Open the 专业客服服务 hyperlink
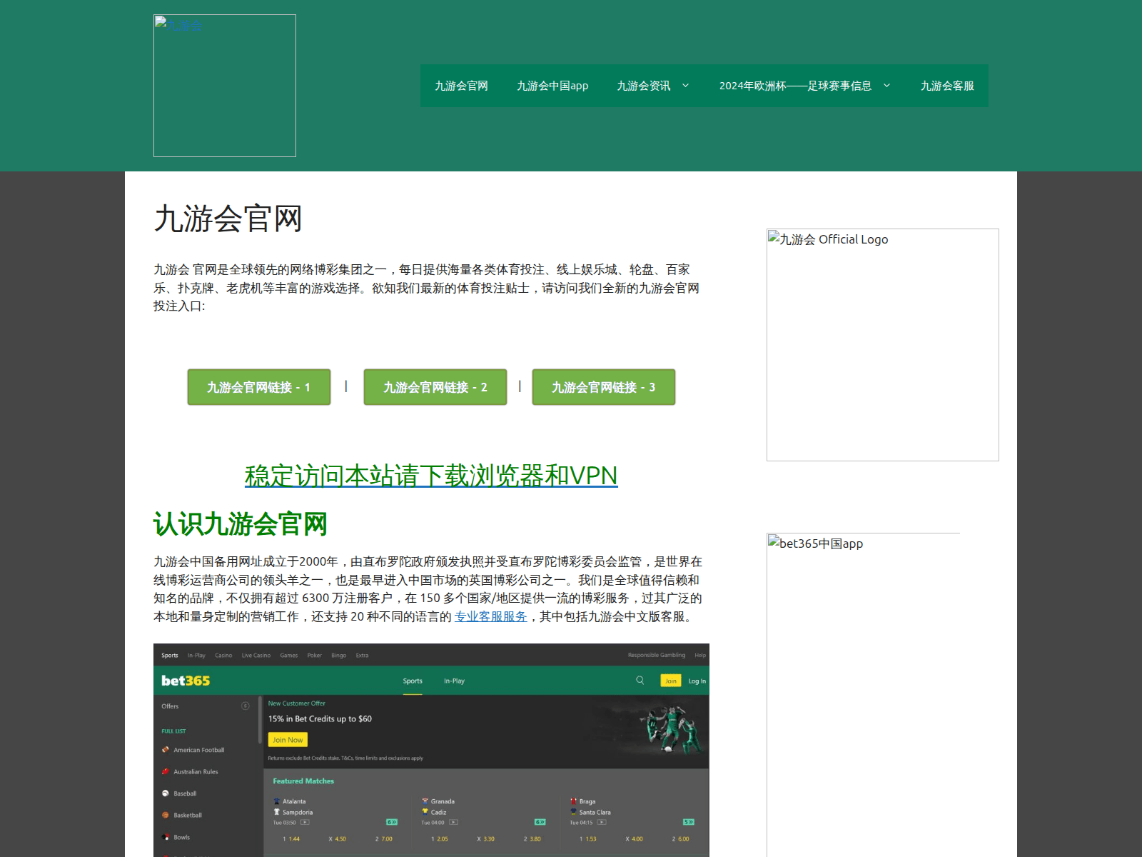 point(491,616)
